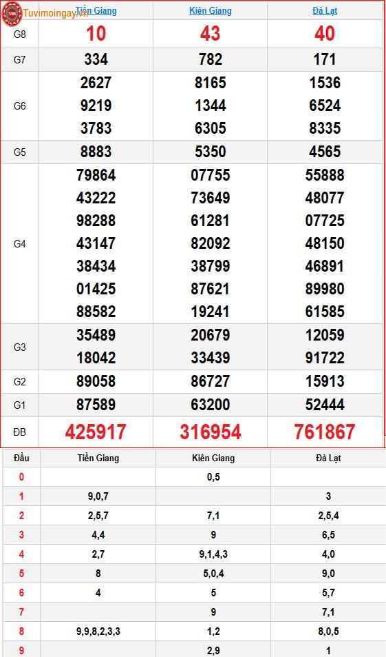This screenshot has height=657, width=386.
Task: Click the Đà Lạt header in the Đầu summary table
Action: tap(328, 458)
